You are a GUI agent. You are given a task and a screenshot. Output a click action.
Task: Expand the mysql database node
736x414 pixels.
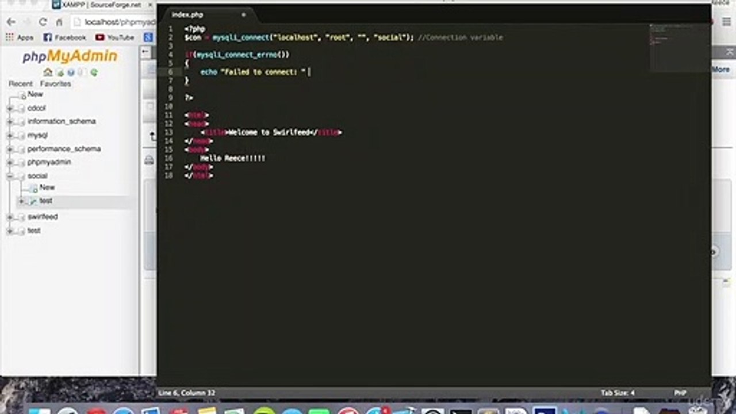point(10,136)
